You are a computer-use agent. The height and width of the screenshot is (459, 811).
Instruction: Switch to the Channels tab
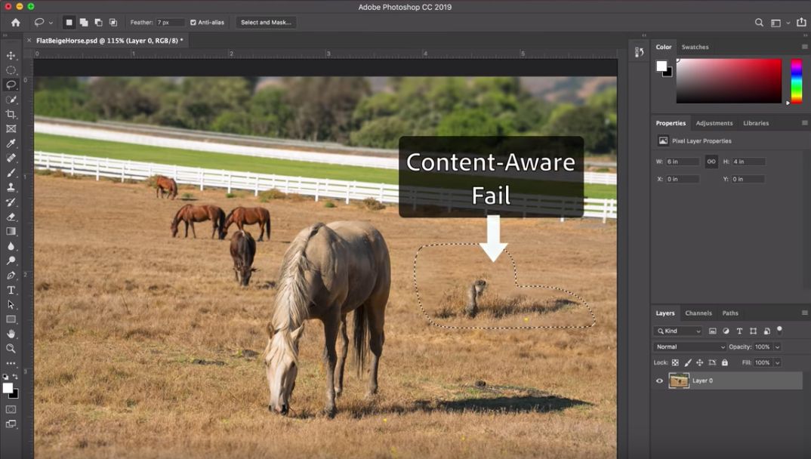coord(698,313)
